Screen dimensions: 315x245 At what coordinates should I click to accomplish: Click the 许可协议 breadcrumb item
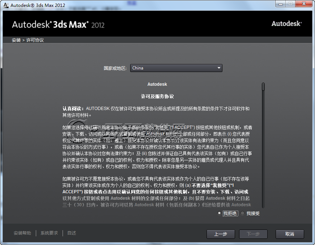[35, 40]
